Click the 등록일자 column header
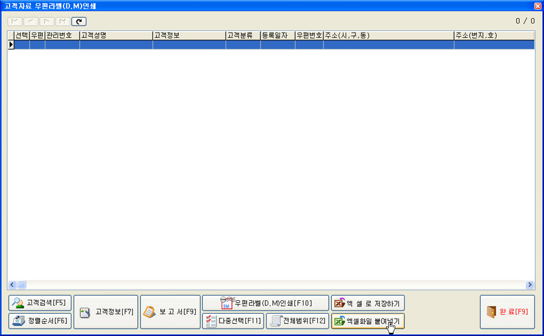The image size is (544, 336). pos(277,36)
